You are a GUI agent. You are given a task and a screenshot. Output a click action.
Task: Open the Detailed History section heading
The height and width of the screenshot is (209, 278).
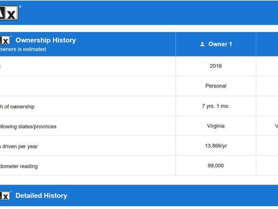point(42,196)
